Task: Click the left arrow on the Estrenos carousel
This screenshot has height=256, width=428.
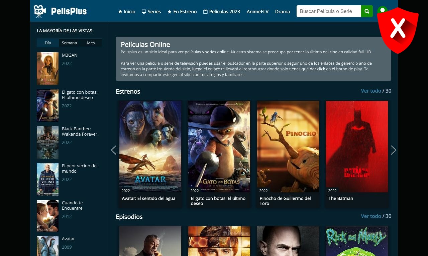Action: [114, 150]
